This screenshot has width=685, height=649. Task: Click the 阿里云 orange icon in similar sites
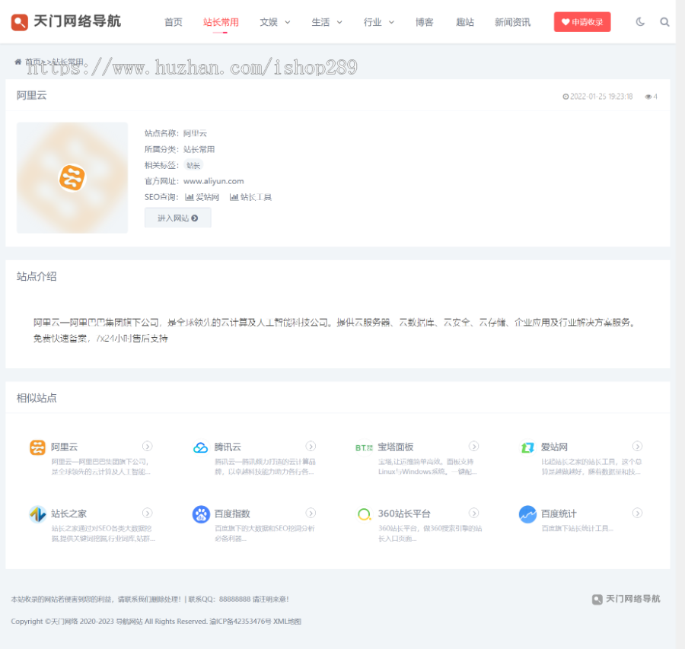click(x=37, y=447)
